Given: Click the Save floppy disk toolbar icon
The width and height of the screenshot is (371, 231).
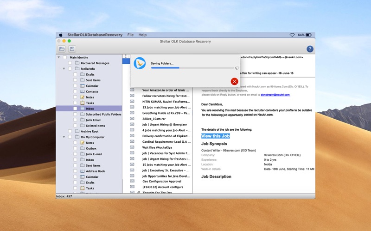Looking at the screenshot, I should coord(72,49).
